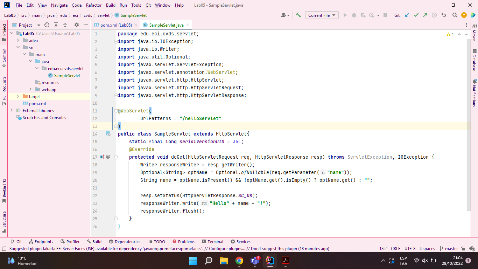
Task: Click the editor tabs three-dot menu
Action: (466, 25)
